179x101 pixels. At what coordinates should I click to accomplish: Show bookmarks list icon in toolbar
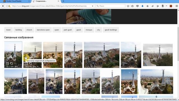pyautogui.click(x=132, y=6)
